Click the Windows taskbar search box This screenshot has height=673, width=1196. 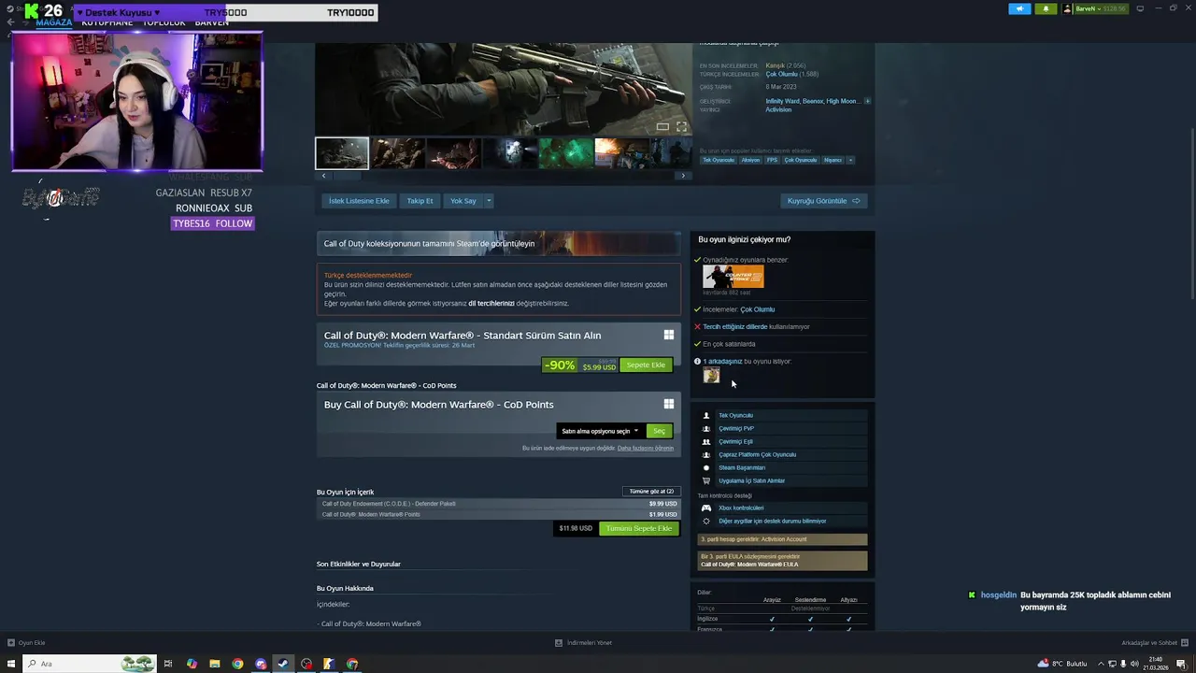tap(90, 664)
